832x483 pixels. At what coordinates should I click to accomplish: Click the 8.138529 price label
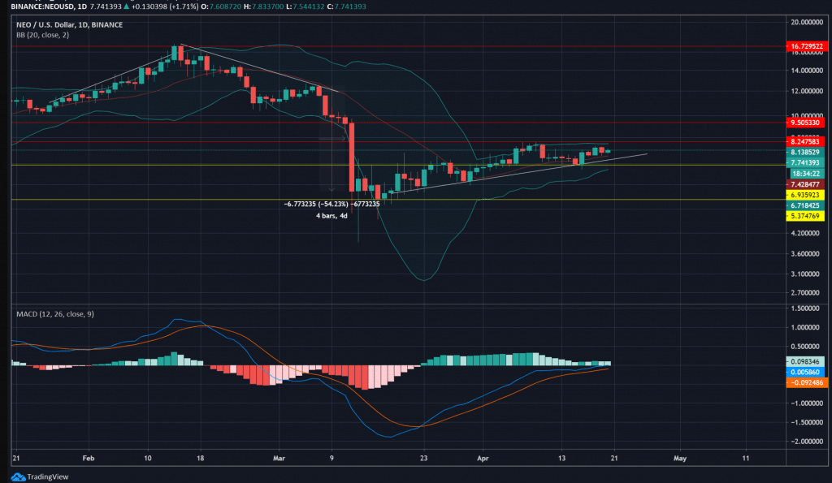coord(805,152)
